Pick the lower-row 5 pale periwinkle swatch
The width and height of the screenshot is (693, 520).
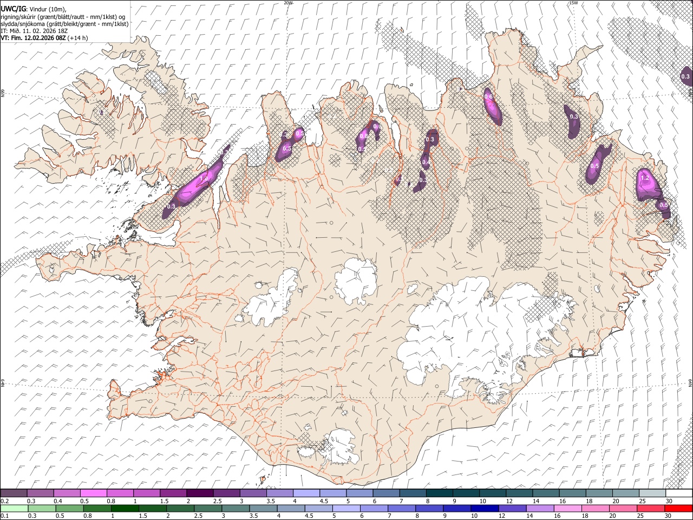[x=346, y=508]
